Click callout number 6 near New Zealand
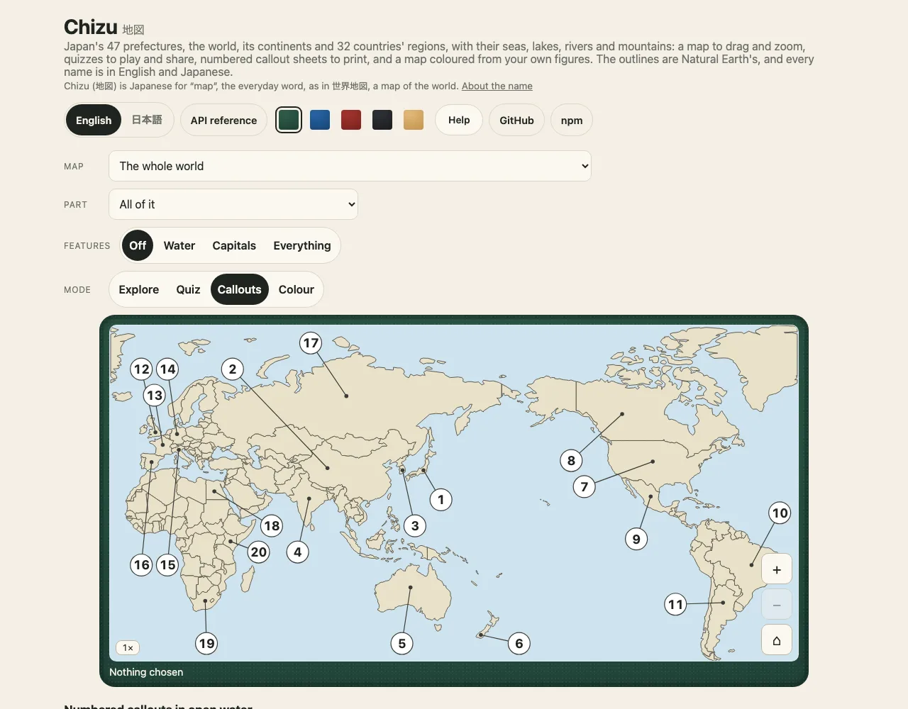The width and height of the screenshot is (908, 709). (x=519, y=644)
